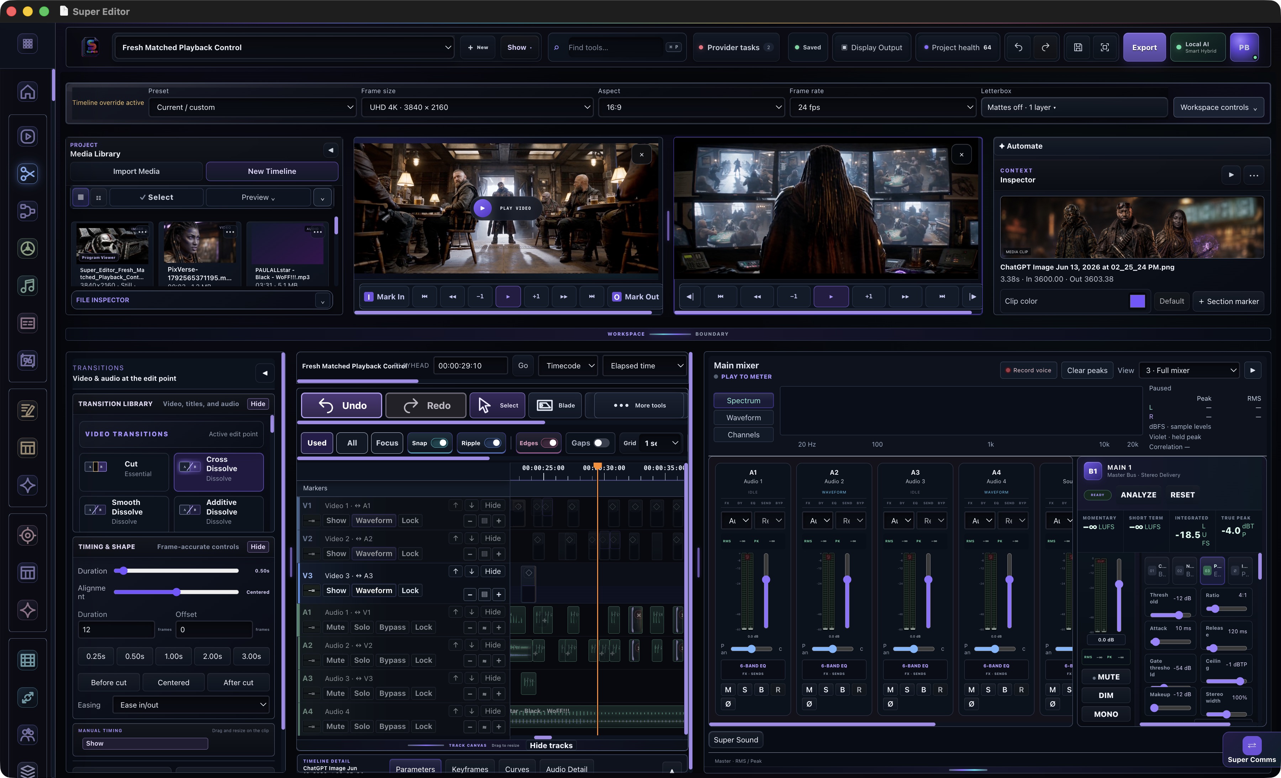The height and width of the screenshot is (778, 1281).
Task: Select the Blade tool
Action: (x=555, y=405)
